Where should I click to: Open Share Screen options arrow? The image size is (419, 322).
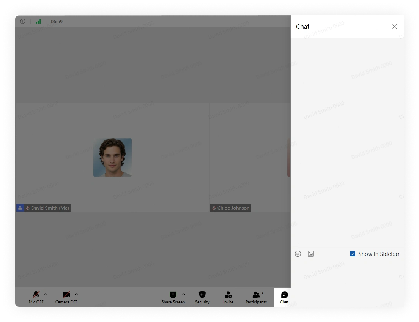[x=184, y=294]
